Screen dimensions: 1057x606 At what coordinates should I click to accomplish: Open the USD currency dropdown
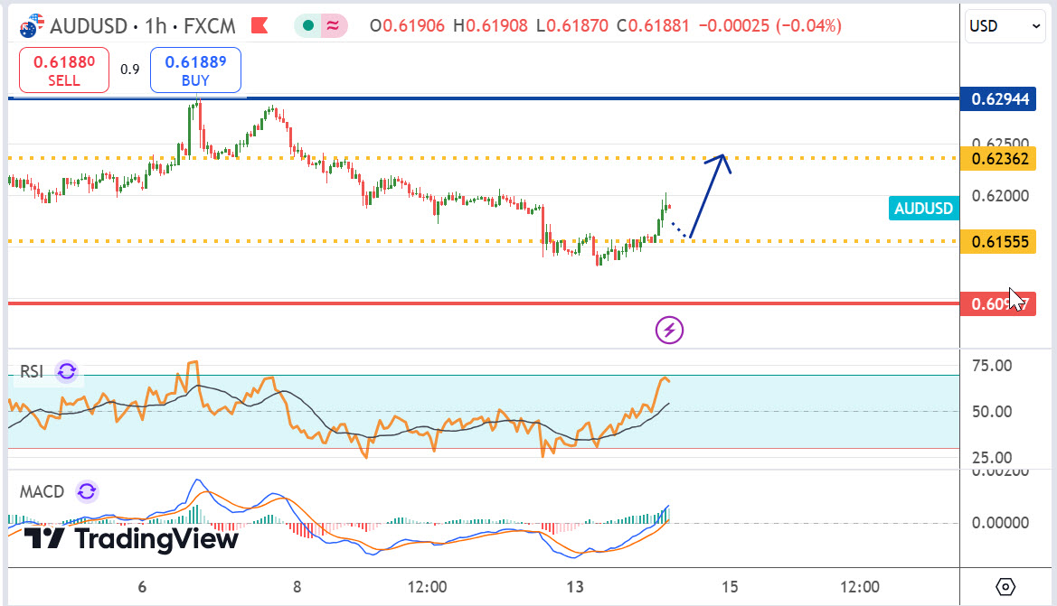pos(1006,26)
